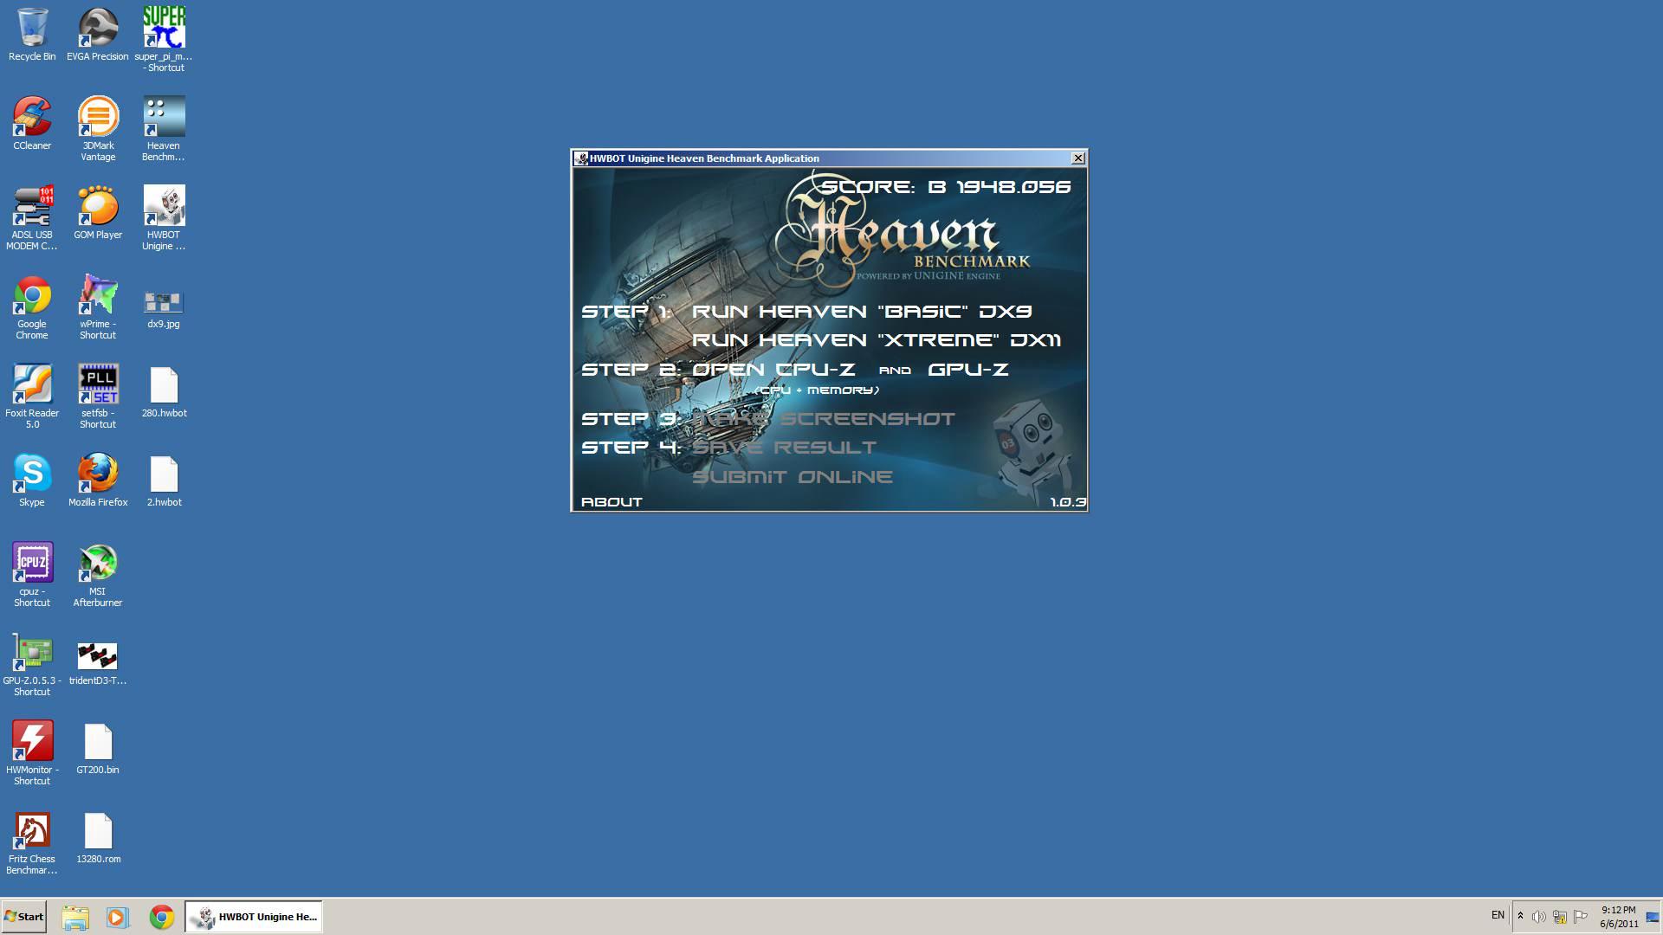Image resolution: width=1663 pixels, height=935 pixels.
Task: Open Chrome from the taskbar
Action: coord(162,917)
